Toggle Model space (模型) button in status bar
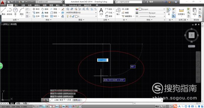Viewport: 204px width, 108px height. [x=157, y=107]
